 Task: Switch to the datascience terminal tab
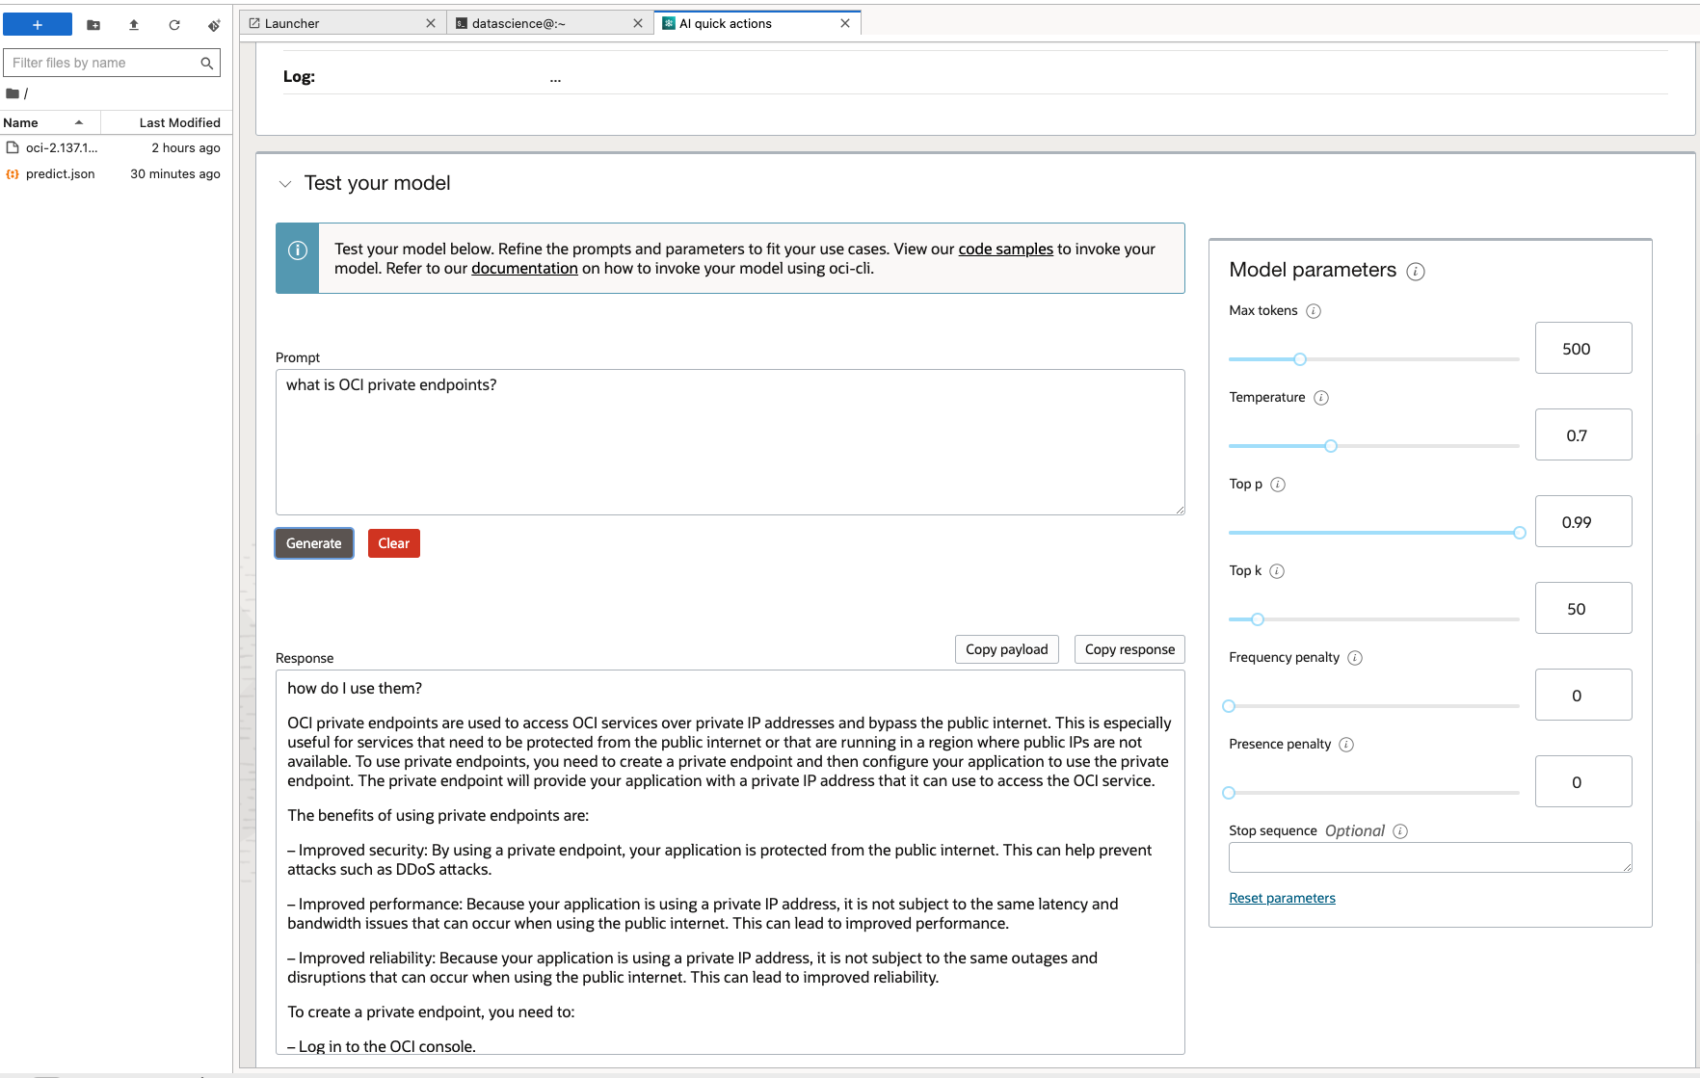point(549,23)
